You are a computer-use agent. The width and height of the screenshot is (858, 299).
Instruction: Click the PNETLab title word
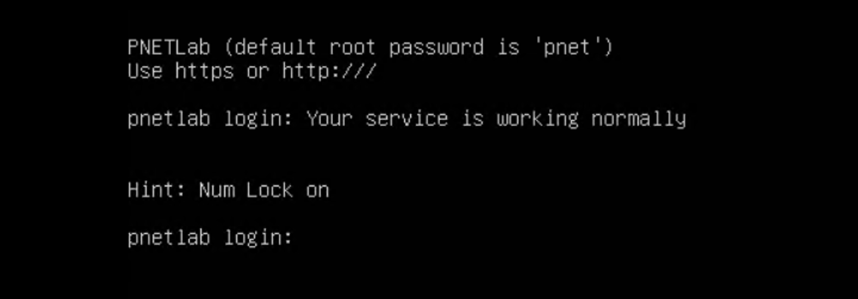[x=169, y=47]
